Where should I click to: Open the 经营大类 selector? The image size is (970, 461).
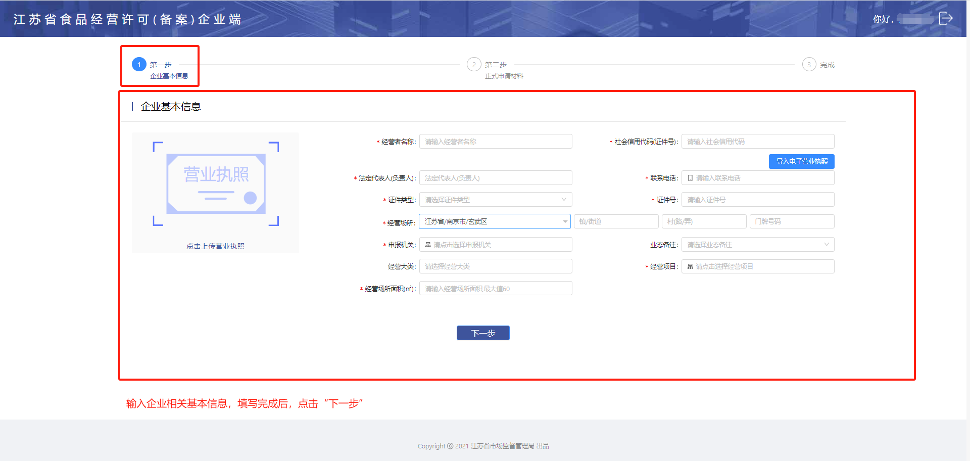point(495,266)
